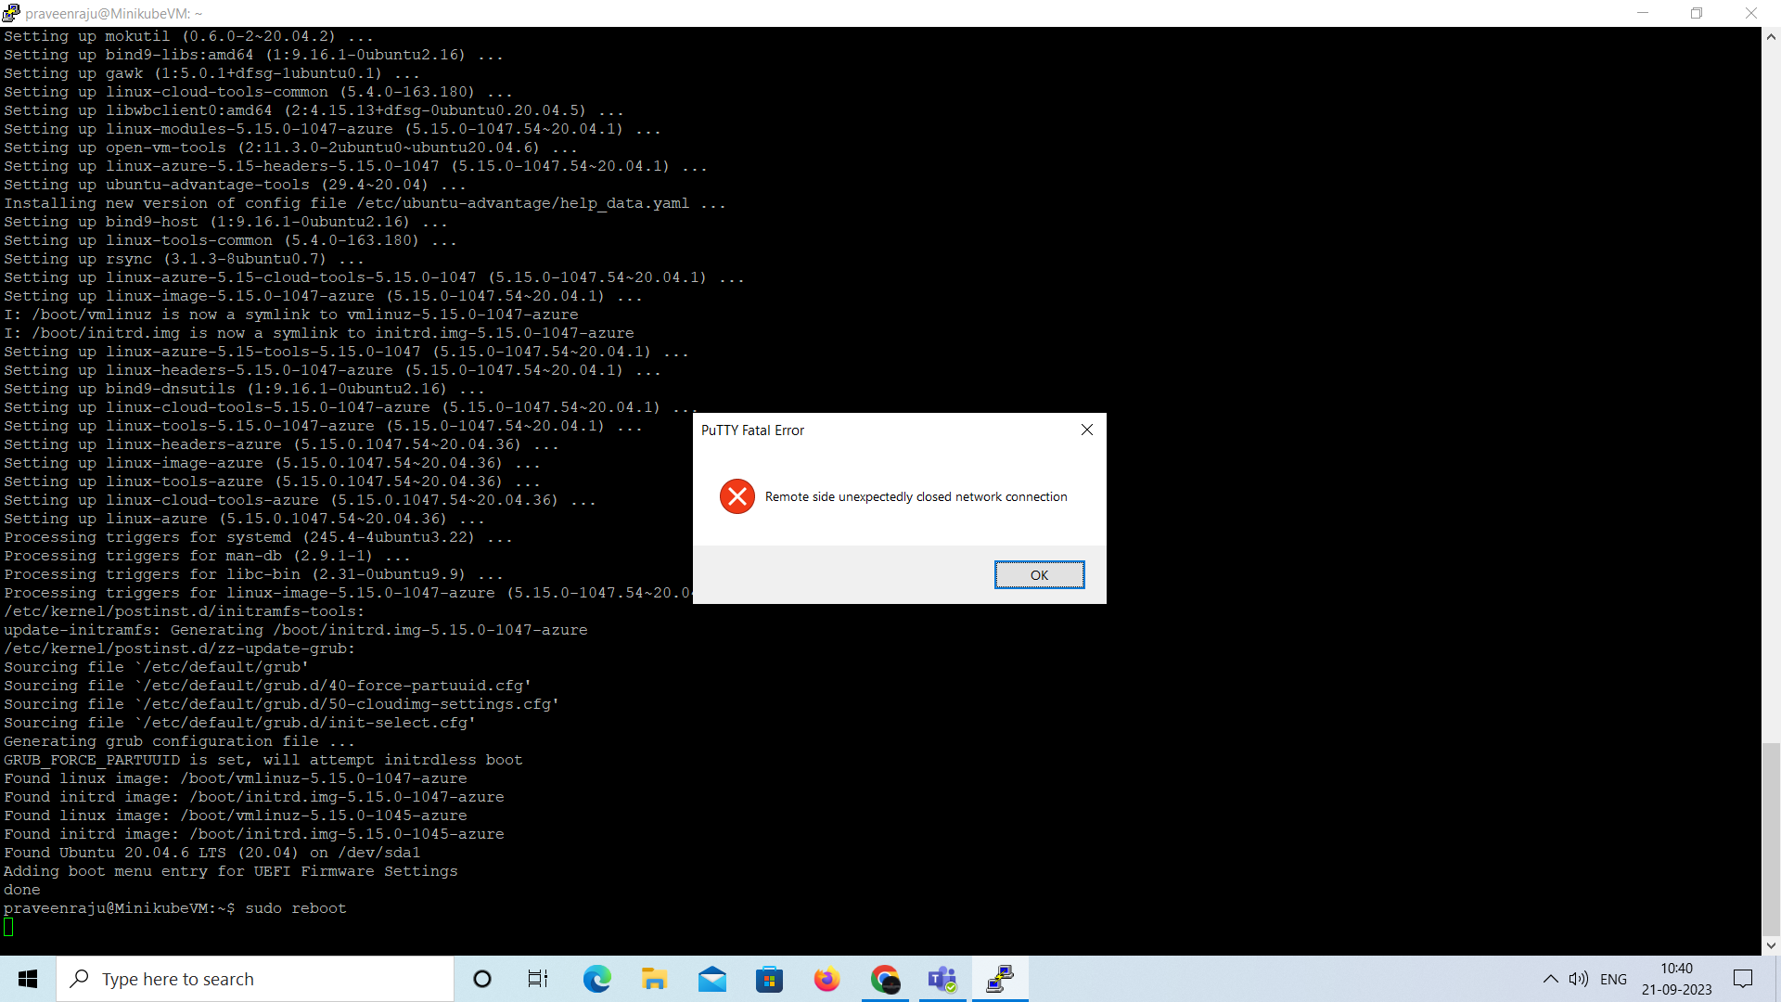Close the PuTTY terminal window
This screenshot has height=1002, width=1781.
1751,13
